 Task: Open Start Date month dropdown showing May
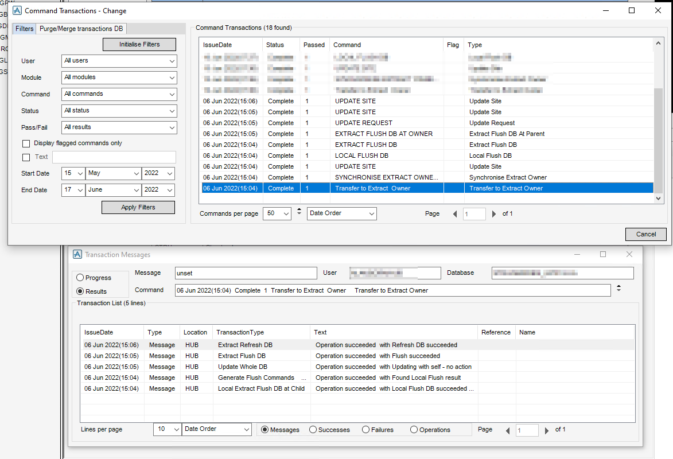(x=113, y=173)
